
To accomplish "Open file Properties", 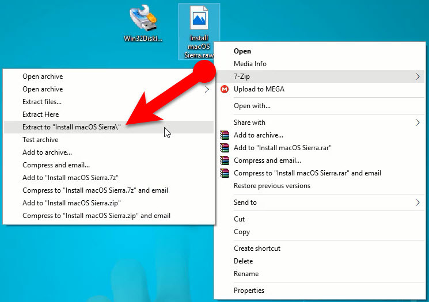I will tap(320, 290).
